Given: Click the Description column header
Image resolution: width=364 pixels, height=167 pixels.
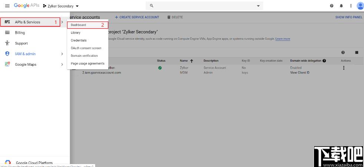Looking at the screenshot, I should (211, 60).
